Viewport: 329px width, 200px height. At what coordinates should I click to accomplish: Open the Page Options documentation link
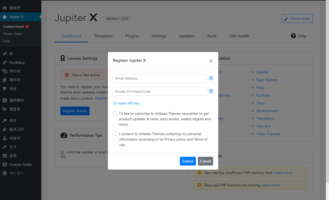(267, 80)
